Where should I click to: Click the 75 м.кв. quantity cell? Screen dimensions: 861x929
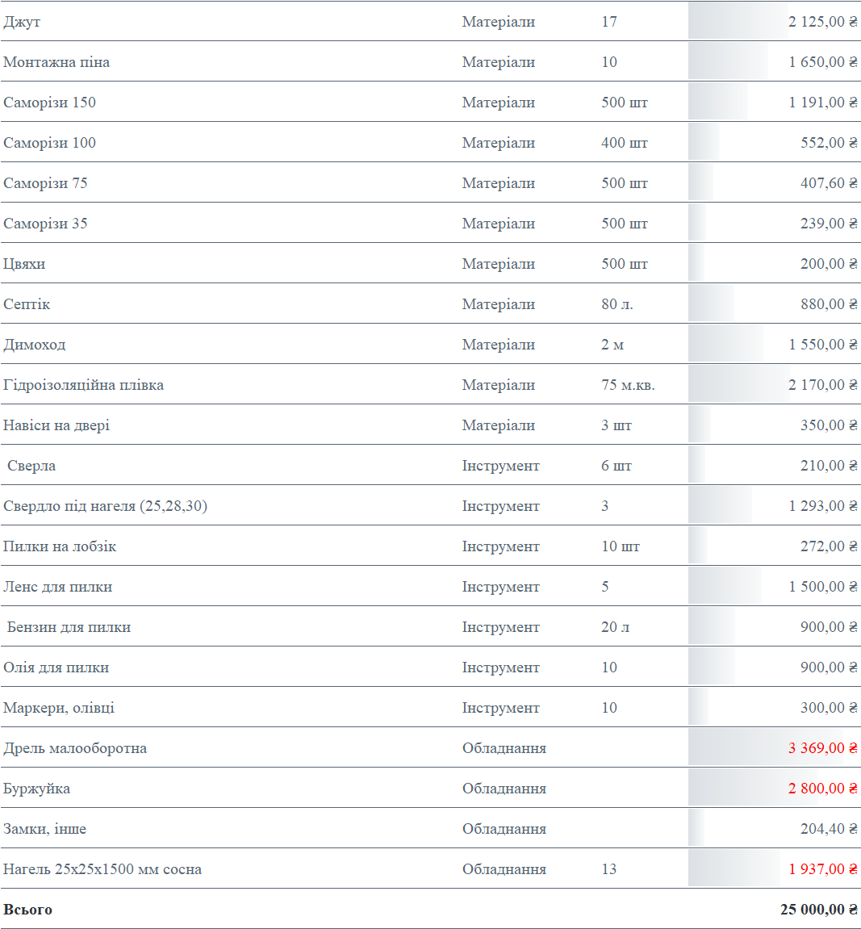[628, 385]
